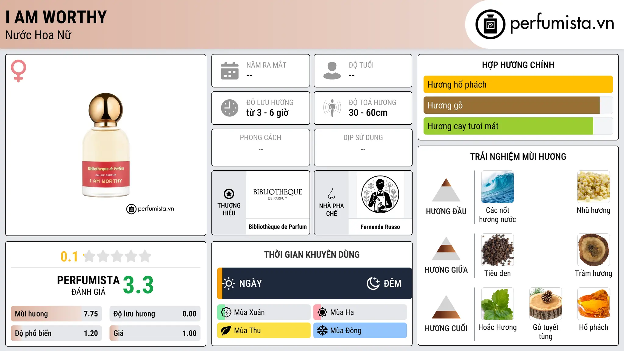Open the Fernanda Russo perfumer portrait
This screenshot has height=351, width=624.
click(x=380, y=194)
